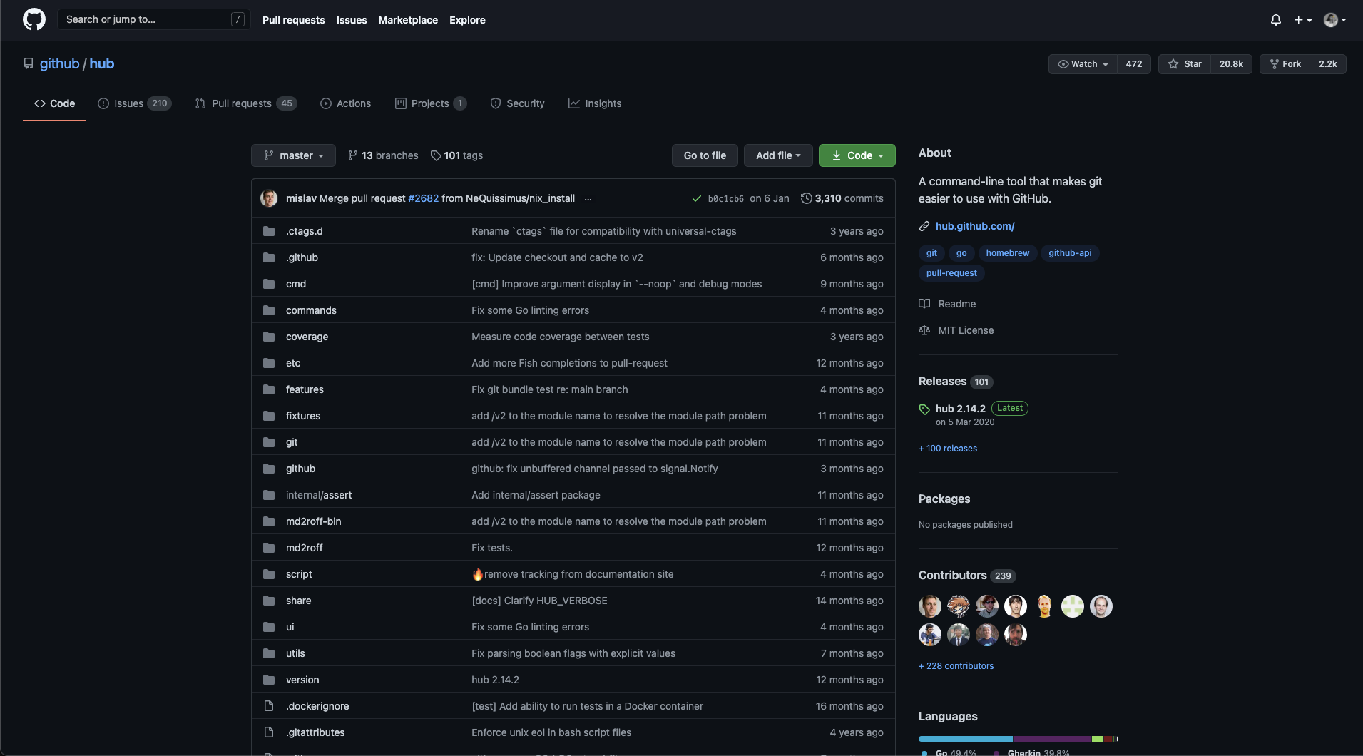Click the folder icon for commands
This screenshot has height=756, width=1363.
point(269,310)
